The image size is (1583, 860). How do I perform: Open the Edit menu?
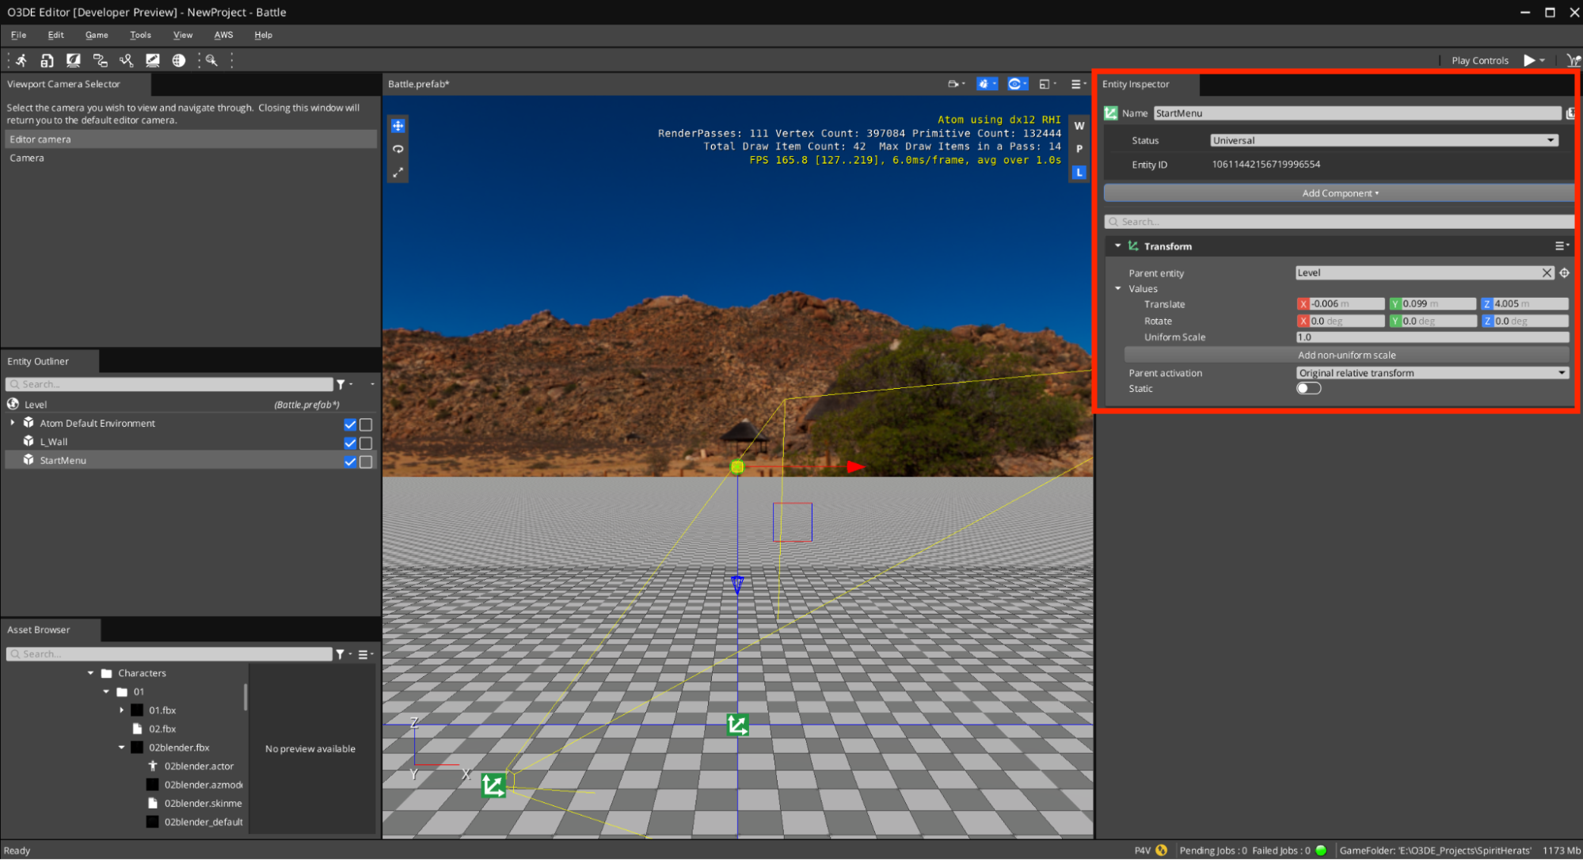[x=55, y=35]
